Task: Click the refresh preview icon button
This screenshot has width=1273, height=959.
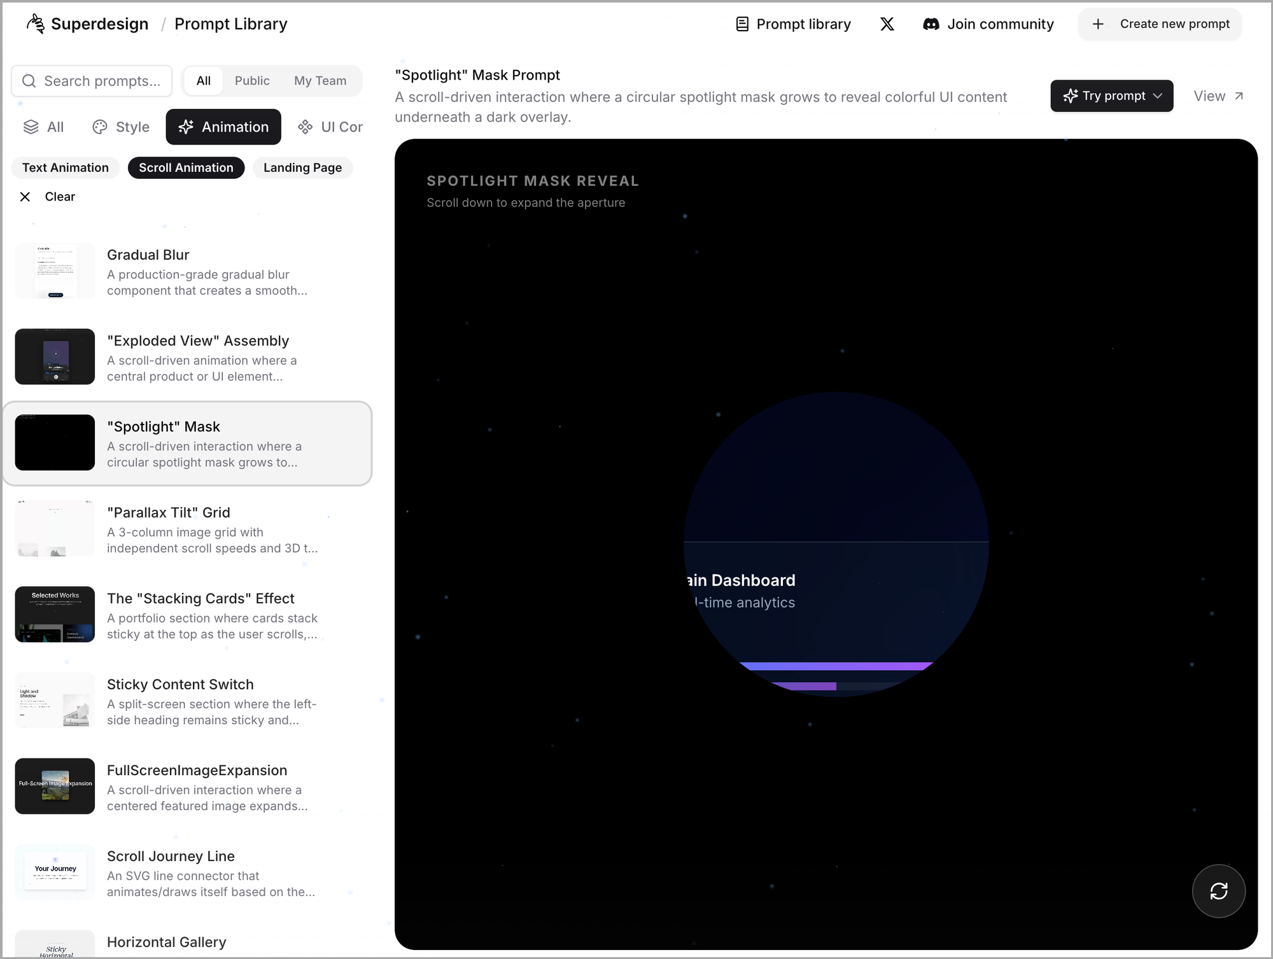Action: pyautogui.click(x=1218, y=891)
